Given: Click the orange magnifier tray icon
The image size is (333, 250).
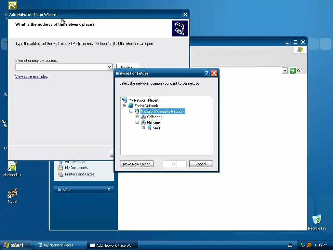Looking at the screenshot, I should (309, 245).
